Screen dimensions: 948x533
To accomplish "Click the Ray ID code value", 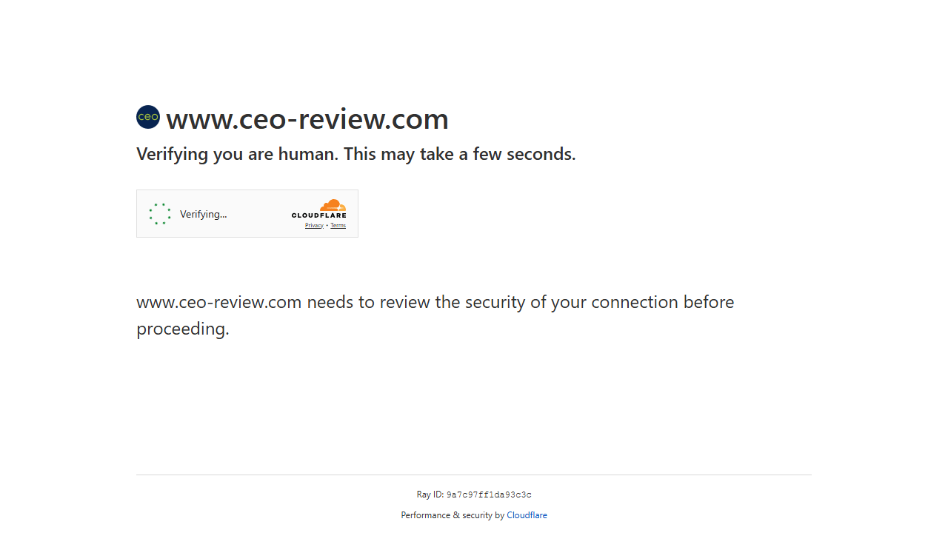I will tap(489, 495).
